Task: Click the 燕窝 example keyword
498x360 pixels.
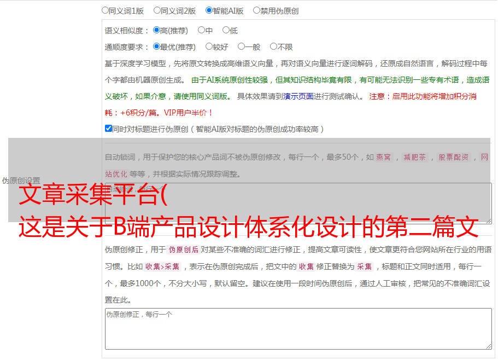Action: (x=383, y=157)
